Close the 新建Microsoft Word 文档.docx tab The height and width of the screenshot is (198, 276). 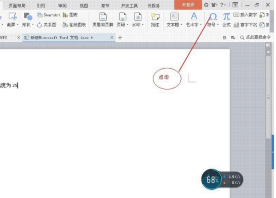112,38
